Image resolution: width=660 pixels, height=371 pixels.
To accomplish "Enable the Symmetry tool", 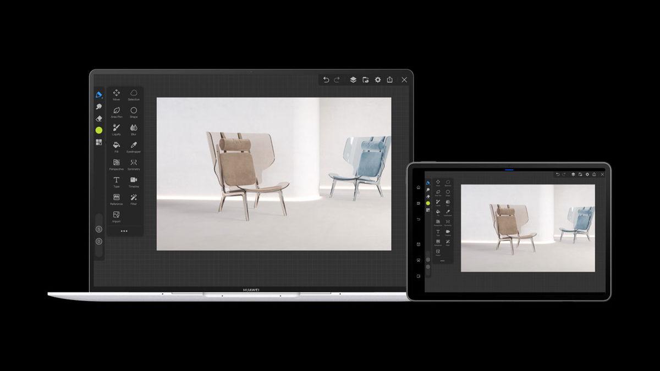I will [133, 163].
